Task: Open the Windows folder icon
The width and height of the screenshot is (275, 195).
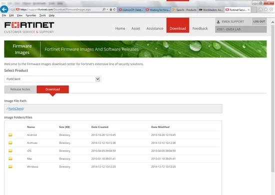Action: (10, 166)
